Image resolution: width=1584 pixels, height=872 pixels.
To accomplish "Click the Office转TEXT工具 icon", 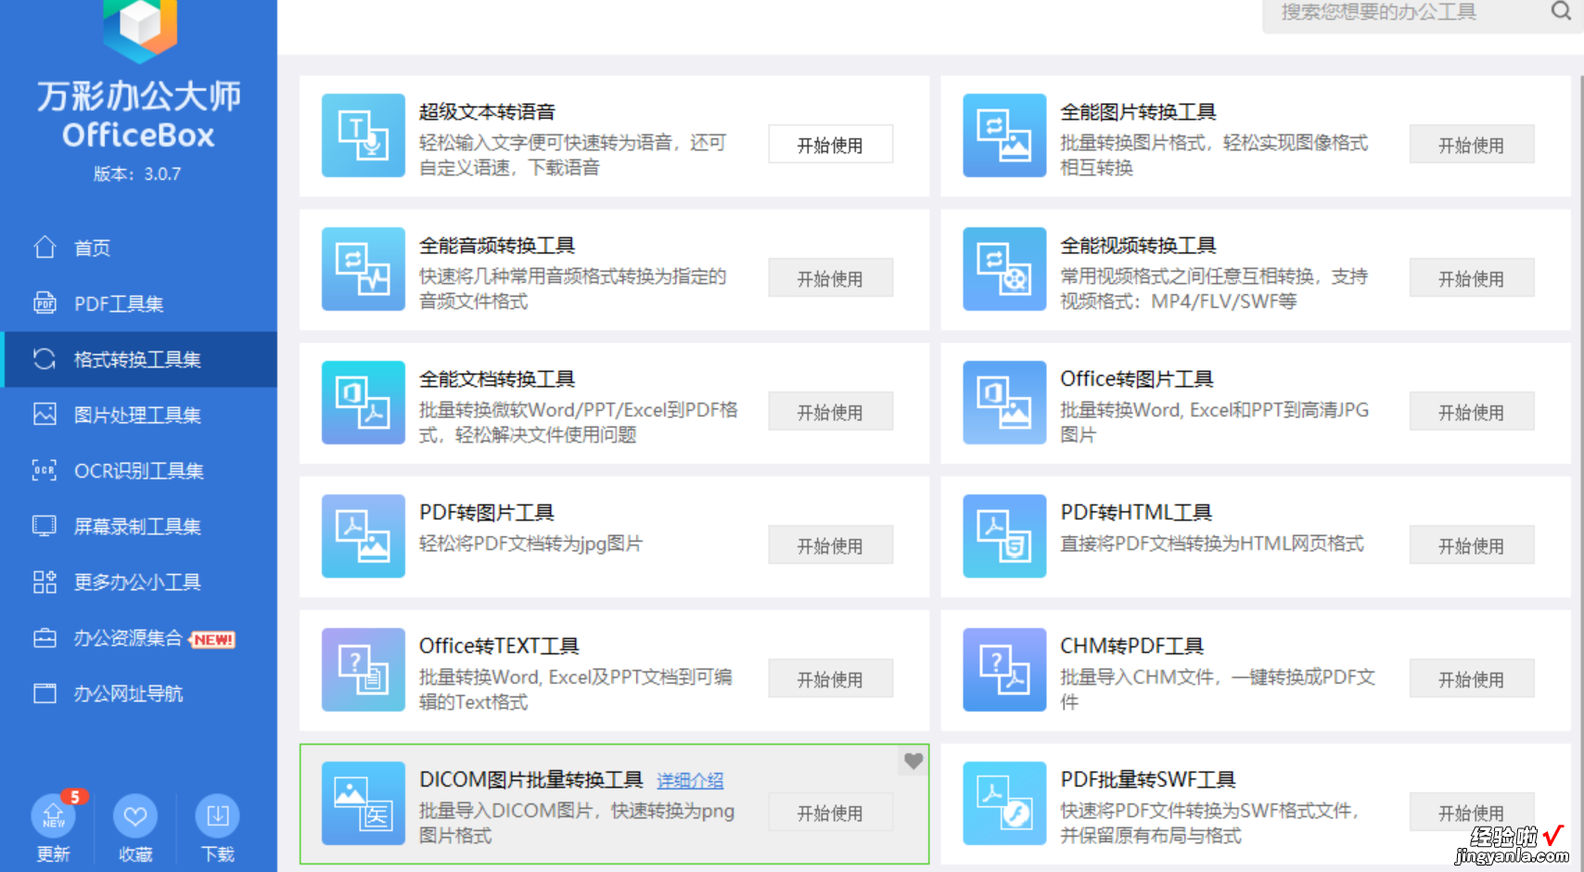I will point(364,670).
